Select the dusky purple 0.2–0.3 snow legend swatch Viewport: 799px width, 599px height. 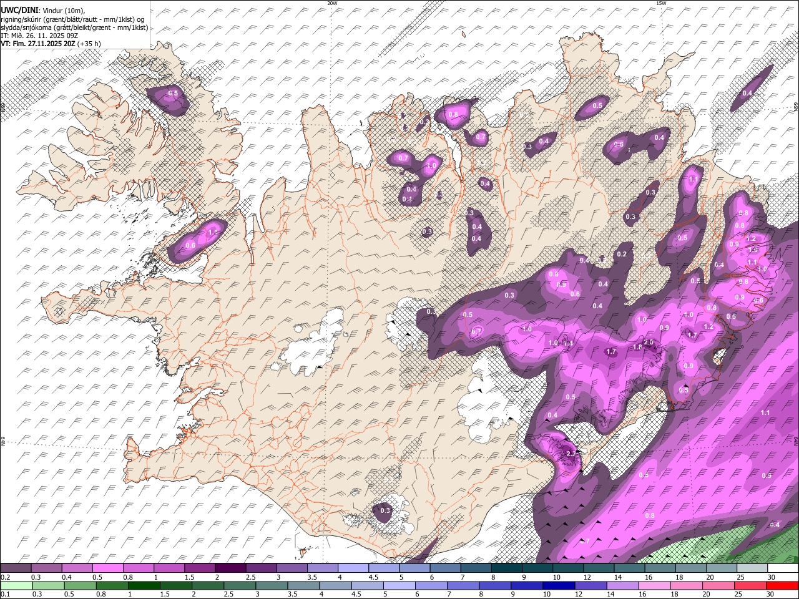pyautogui.click(x=16, y=568)
